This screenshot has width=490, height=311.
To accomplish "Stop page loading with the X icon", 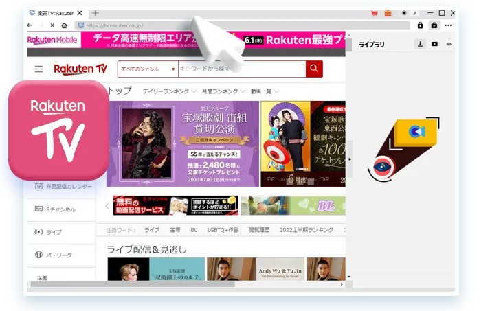I will 52,25.
